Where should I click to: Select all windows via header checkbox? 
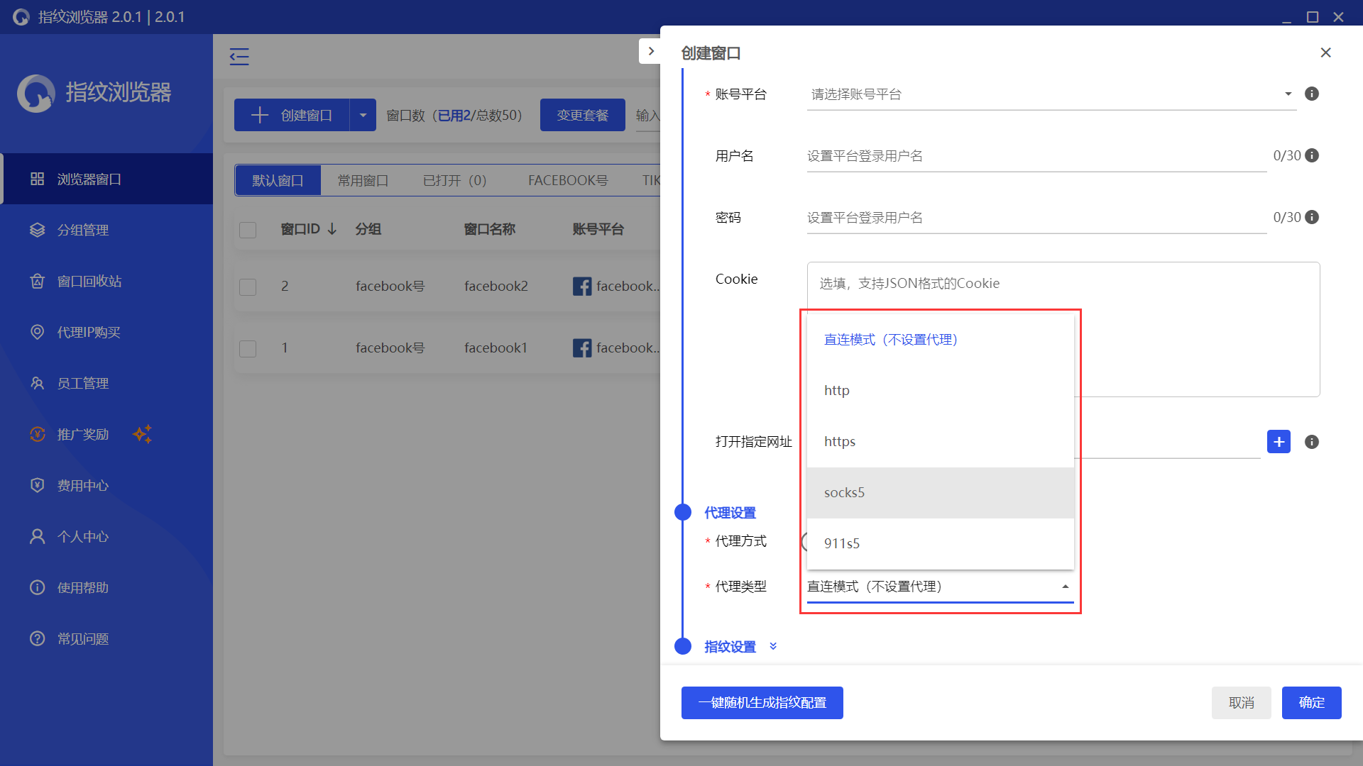248,230
